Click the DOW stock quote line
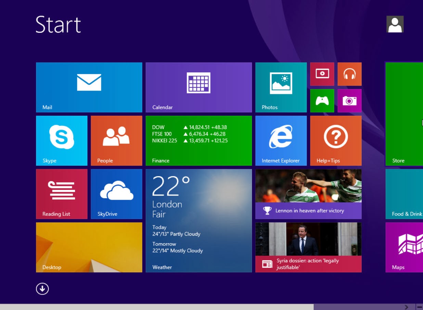The height and width of the screenshot is (310, 423). click(x=190, y=127)
